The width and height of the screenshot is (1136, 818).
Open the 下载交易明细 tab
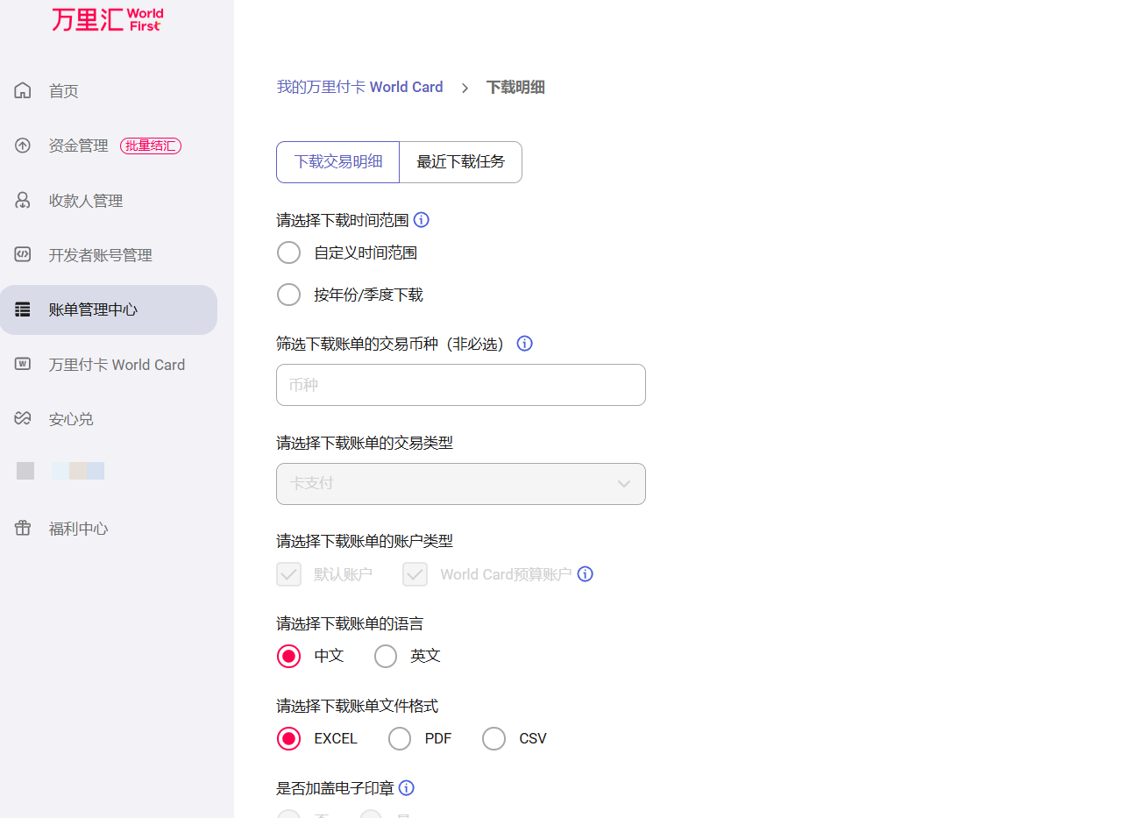pyautogui.click(x=338, y=162)
